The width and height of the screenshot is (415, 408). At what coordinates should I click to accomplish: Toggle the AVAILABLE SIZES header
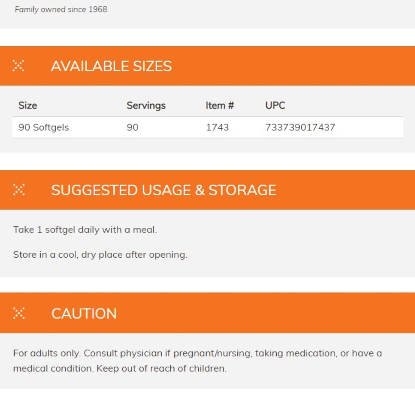coord(207,66)
